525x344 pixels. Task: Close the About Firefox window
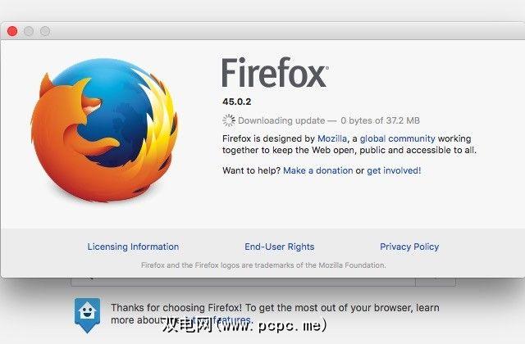tap(12, 31)
